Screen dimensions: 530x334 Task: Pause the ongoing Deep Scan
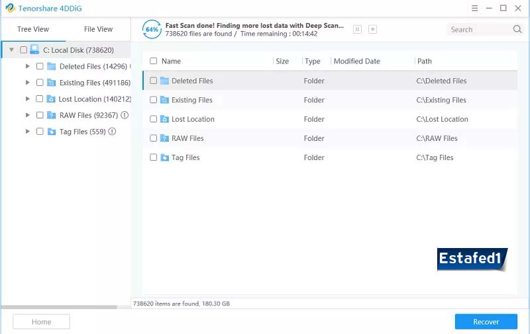358,29
